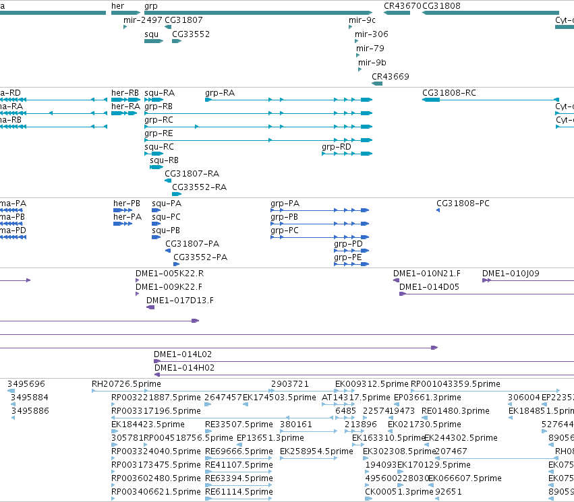
Task: Click the grp-PC protein feature
Action: [320, 237]
